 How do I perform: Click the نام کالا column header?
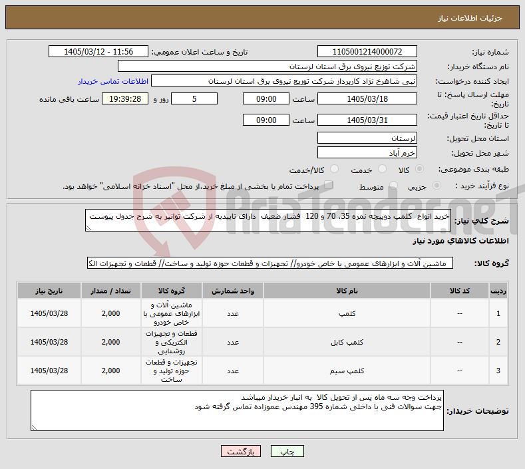coord(347,291)
